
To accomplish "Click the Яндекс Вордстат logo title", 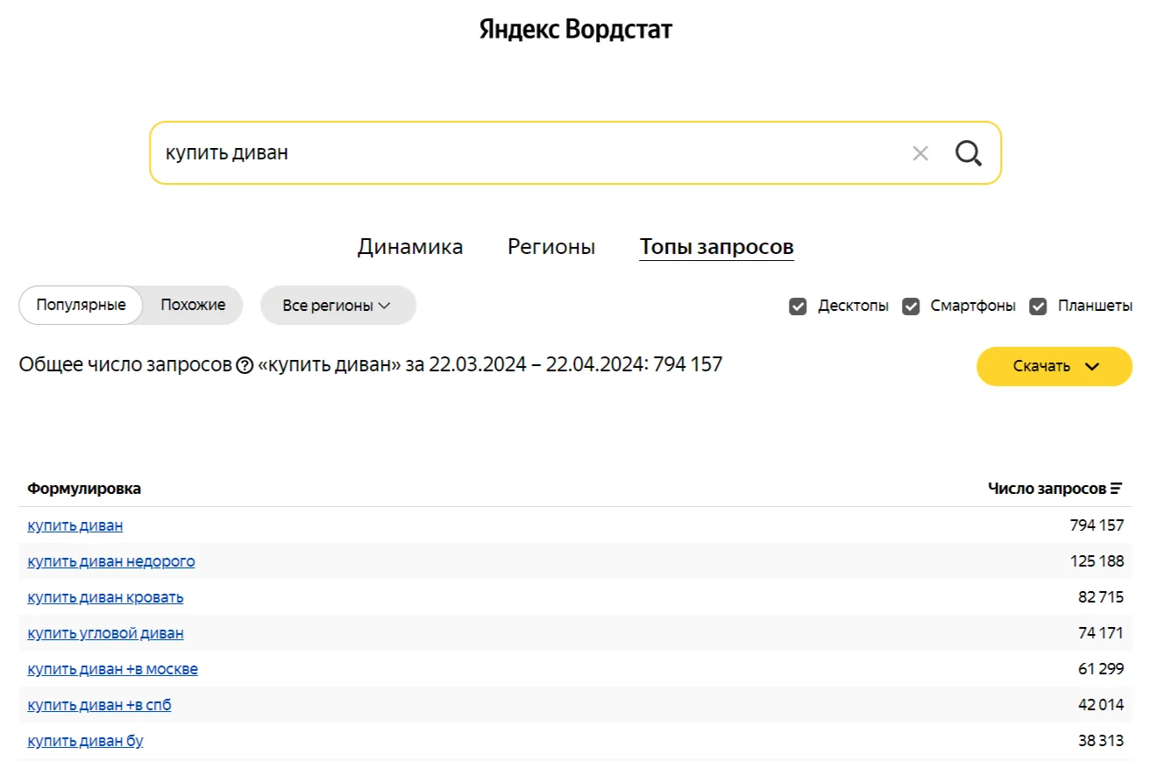I will [x=576, y=30].
